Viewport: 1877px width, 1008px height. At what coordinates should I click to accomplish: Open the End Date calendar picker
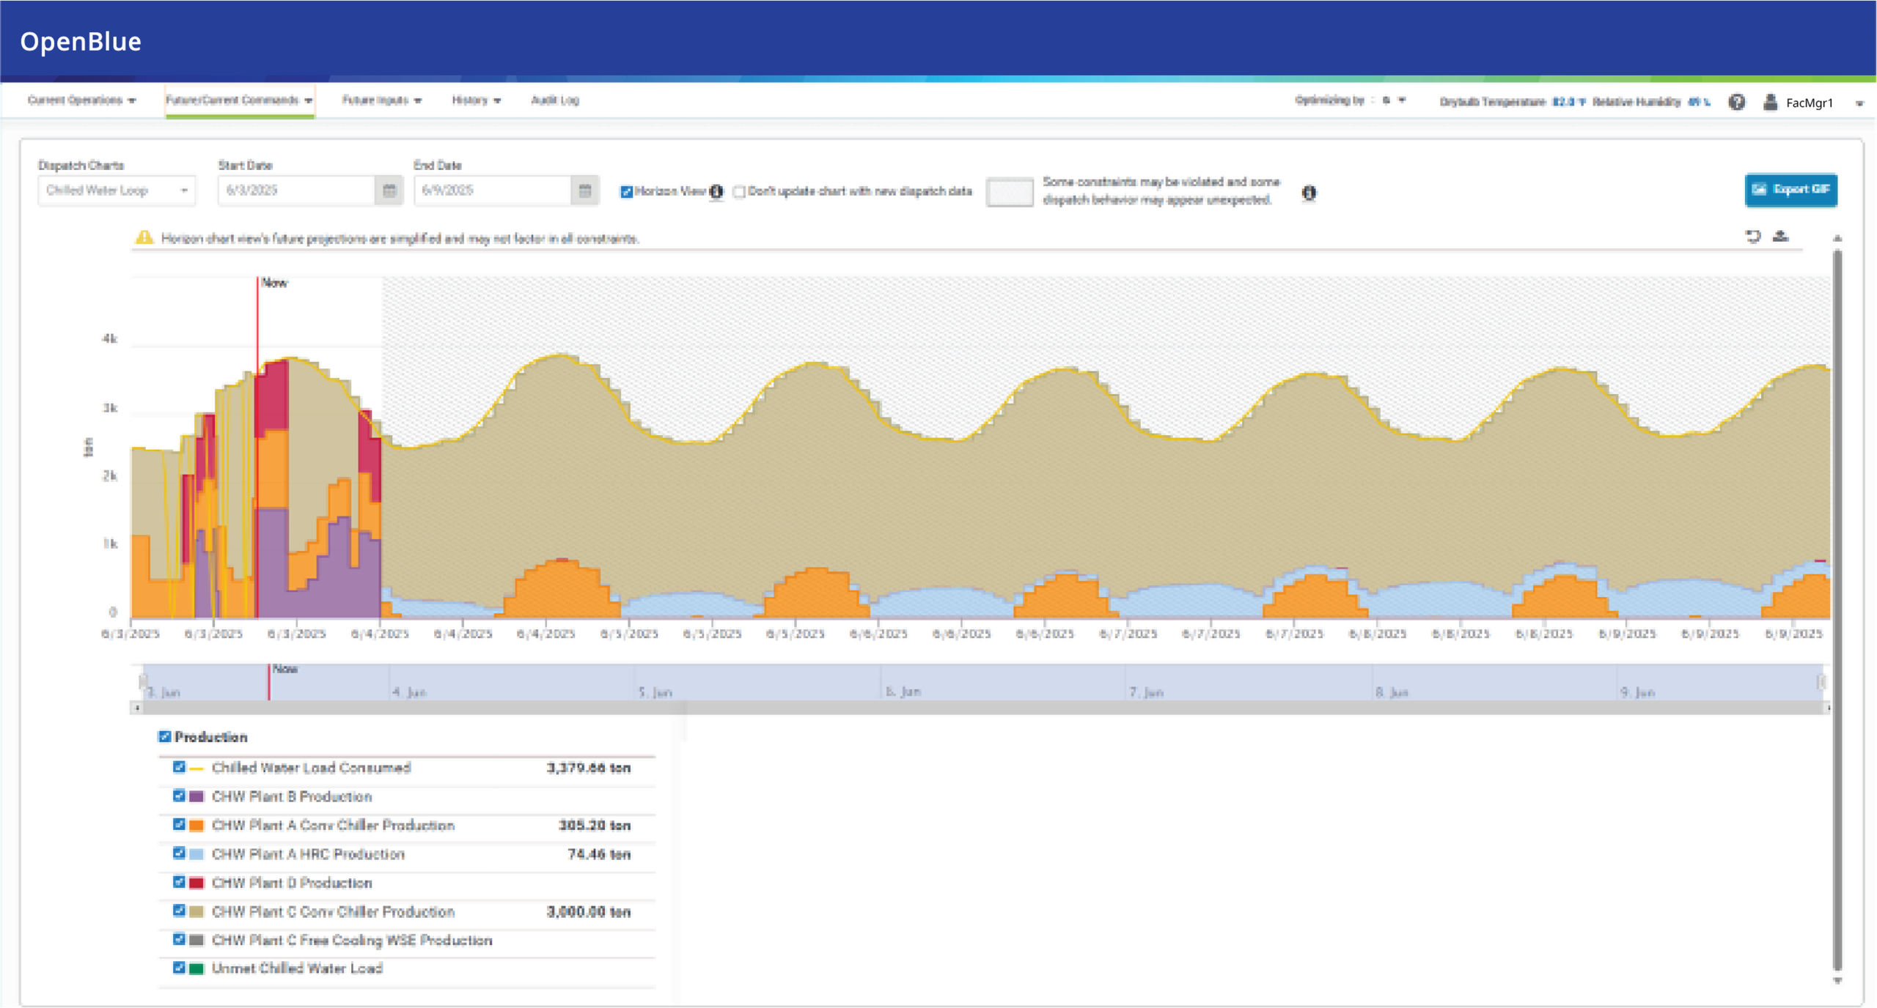(584, 190)
